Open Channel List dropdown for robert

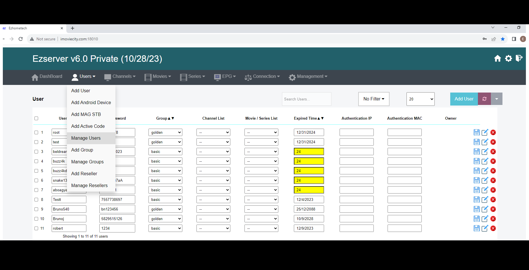click(x=213, y=228)
